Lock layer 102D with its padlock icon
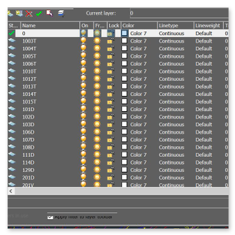 [111, 117]
